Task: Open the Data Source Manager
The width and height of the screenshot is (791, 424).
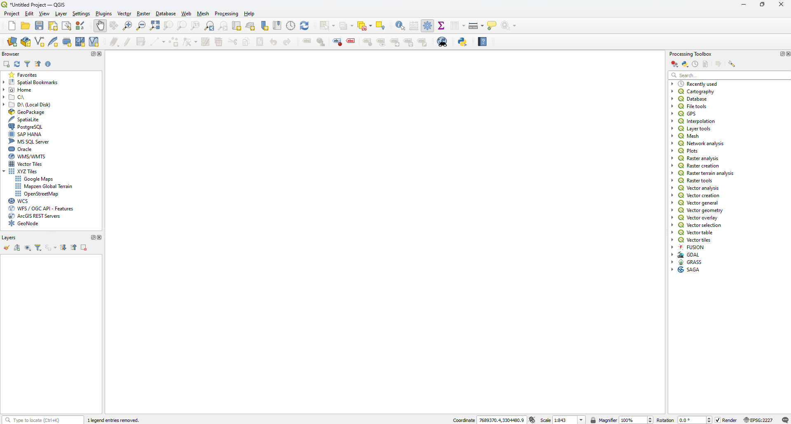Action: coord(12,42)
